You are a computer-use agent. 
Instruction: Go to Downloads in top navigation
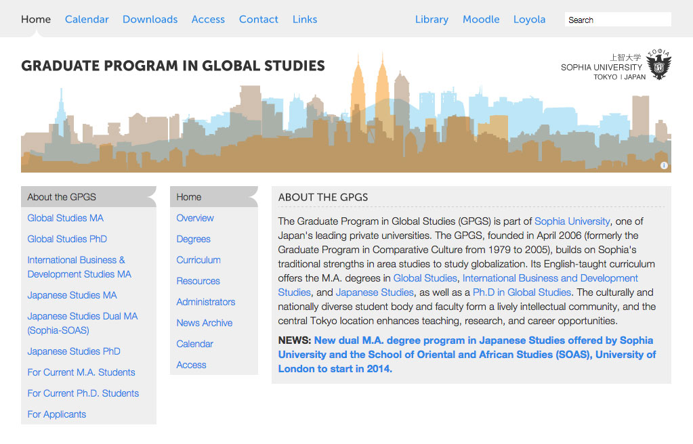coord(150,20)
